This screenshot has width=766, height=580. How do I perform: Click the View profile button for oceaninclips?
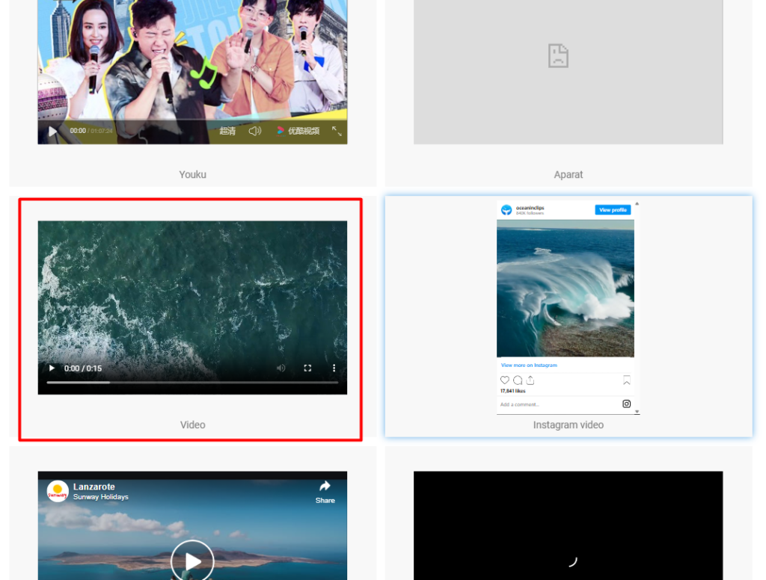613,209
